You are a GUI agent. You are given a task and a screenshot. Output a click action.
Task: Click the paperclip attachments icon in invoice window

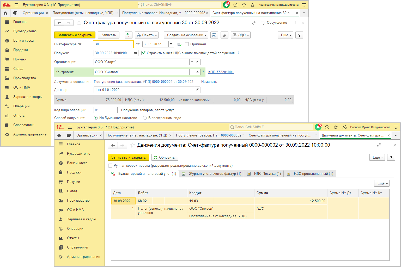tap(224, 35)
